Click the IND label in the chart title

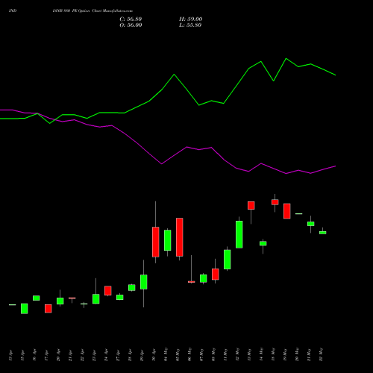pyautogui.click(x=13, y=10)
